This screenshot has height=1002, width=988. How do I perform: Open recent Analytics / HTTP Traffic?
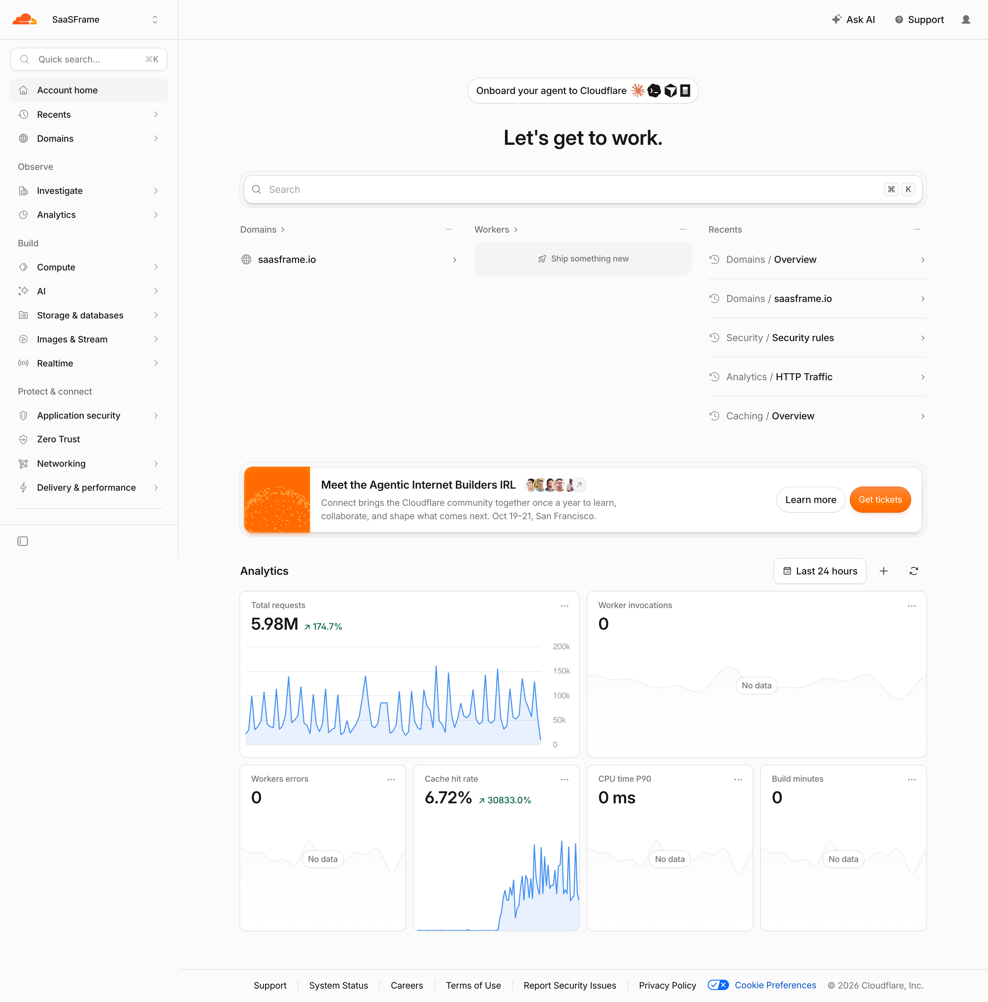click(817, 377)
